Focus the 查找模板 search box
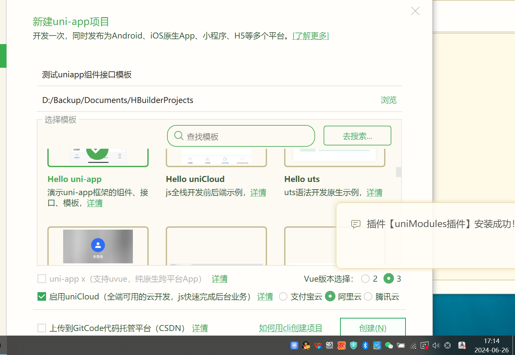The height and width of the screenshot is (355, 515). (x=241, y=136)
